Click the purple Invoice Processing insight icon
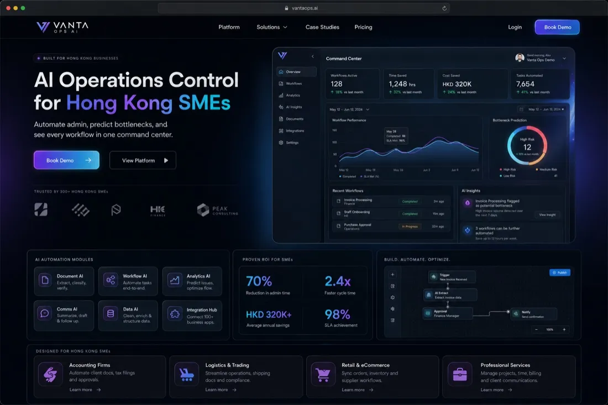 tap(467, 203)
